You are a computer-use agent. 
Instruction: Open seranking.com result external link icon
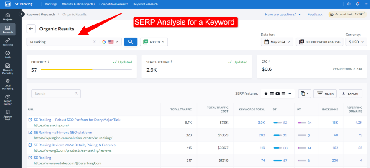tap(30, 120)
